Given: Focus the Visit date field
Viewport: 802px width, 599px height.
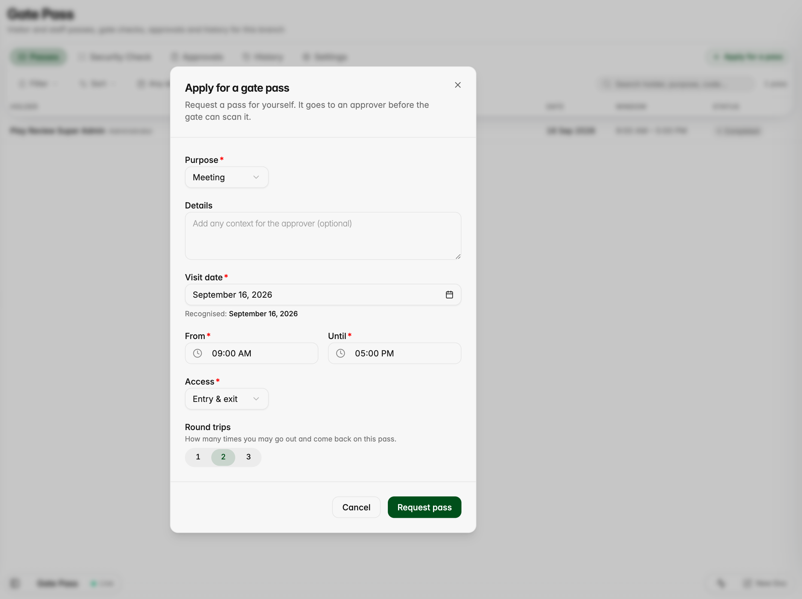Looking at the screenshot, I should coord(323,294).
